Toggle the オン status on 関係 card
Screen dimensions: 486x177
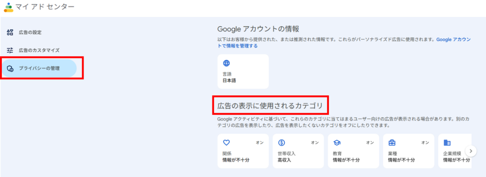260,142
